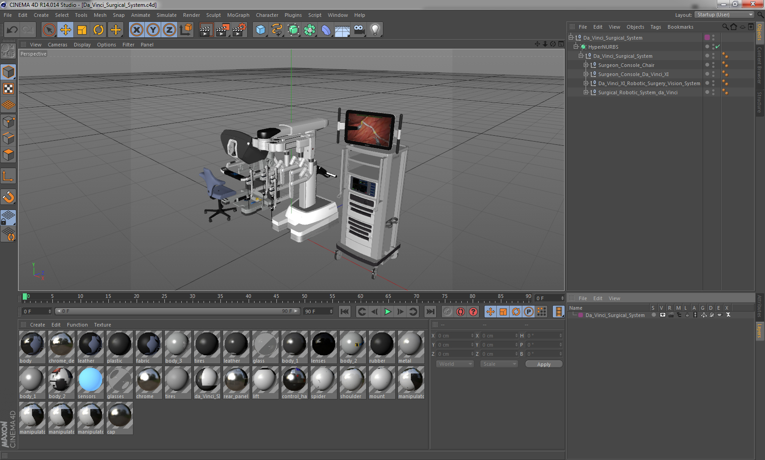Open the Object Manager Tags menu

[655, 27]
